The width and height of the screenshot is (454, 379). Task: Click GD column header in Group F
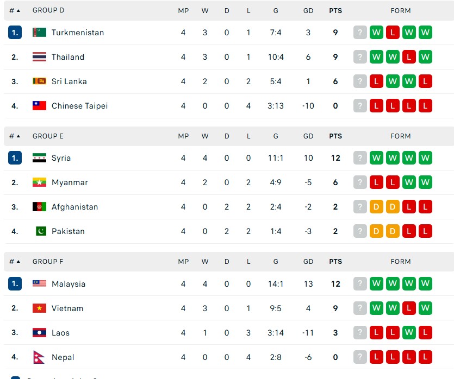click(308, 262)
